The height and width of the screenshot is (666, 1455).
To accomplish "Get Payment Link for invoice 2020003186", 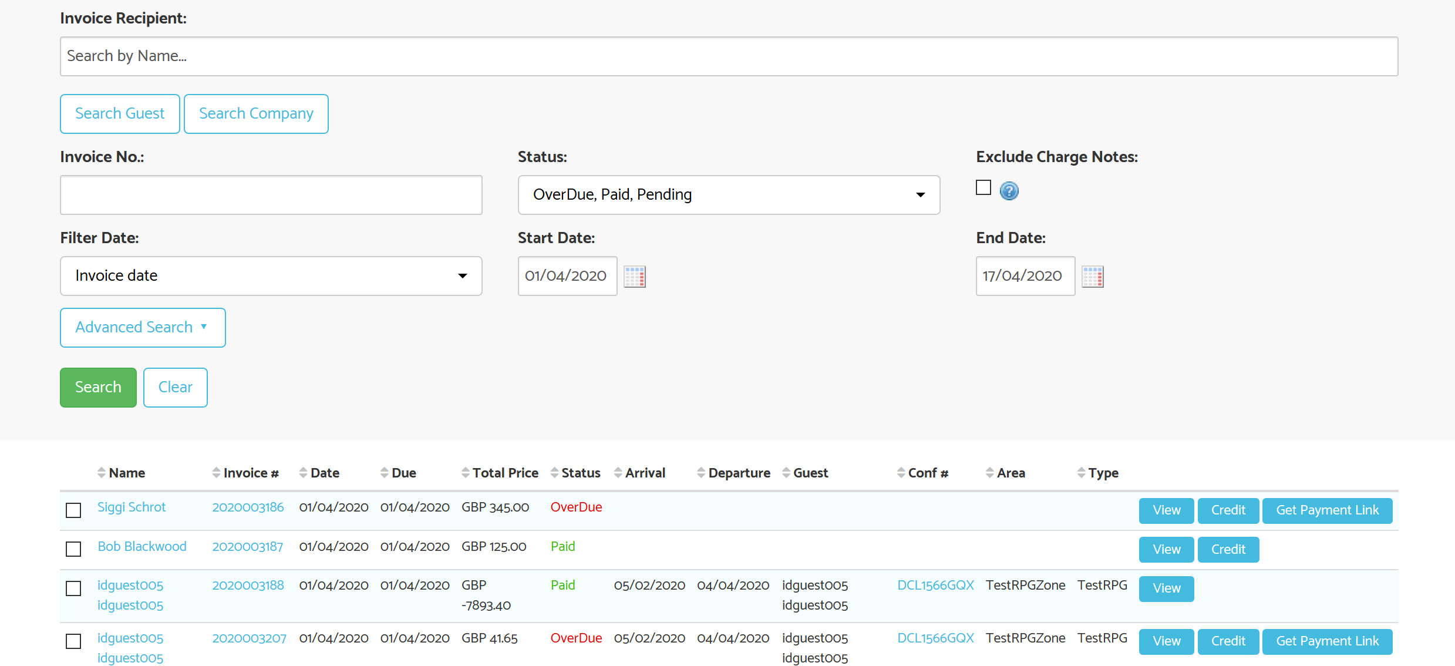I will coord(1327,510).
